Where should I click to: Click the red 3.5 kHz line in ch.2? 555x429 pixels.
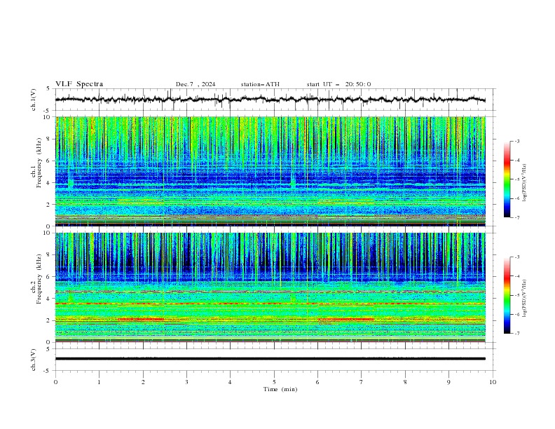point(270,304)
